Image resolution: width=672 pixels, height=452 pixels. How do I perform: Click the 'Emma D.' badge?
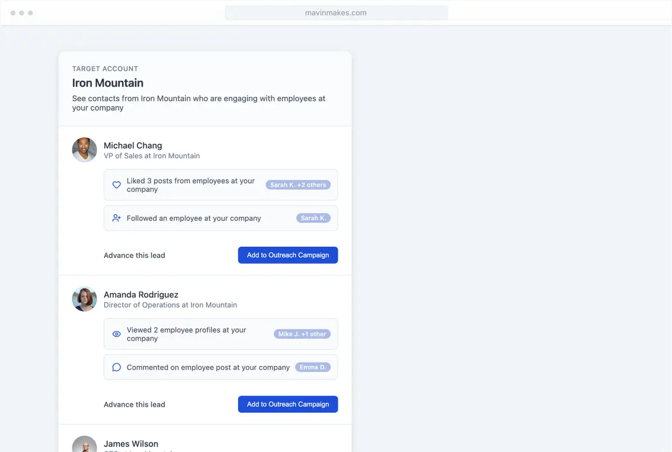click(312, 368)
